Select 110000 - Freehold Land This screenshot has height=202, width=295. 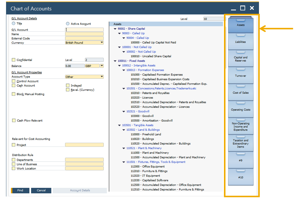click(146, 134)
